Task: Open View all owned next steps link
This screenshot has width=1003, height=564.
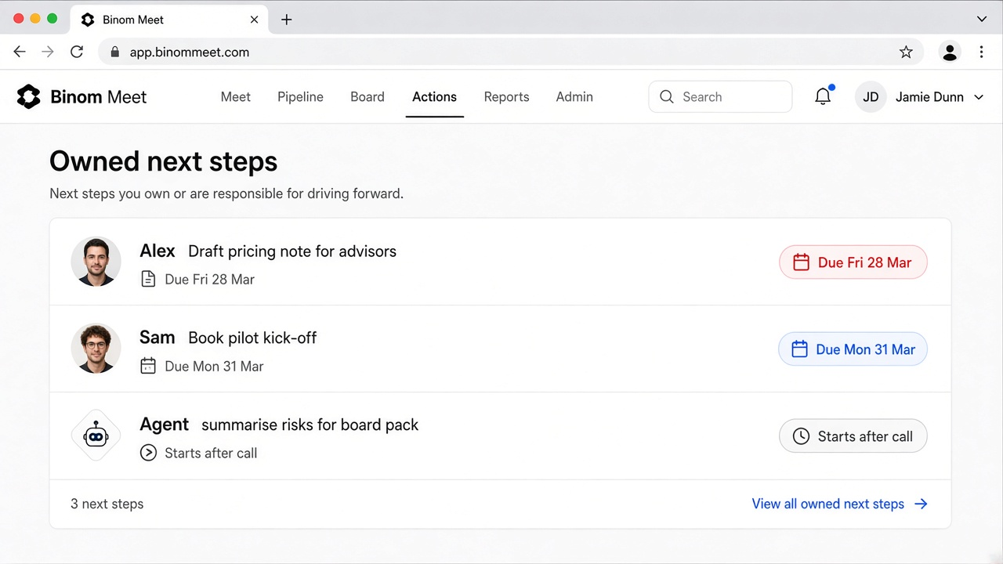Action: pyautogui.click(x=840, y=504)
